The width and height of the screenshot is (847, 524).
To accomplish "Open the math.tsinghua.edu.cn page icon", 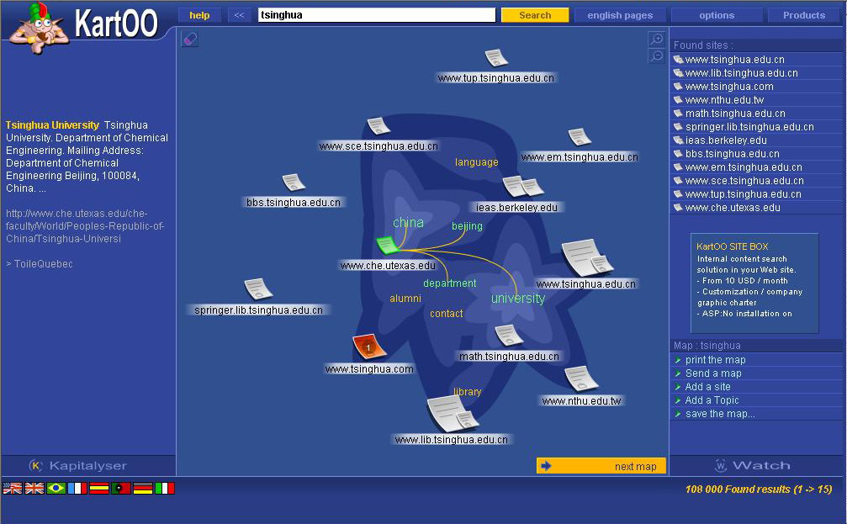I will (x=508, y=335).
